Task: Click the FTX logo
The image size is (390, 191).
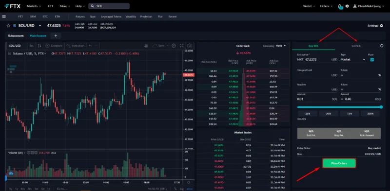Action: coord(13,6)
